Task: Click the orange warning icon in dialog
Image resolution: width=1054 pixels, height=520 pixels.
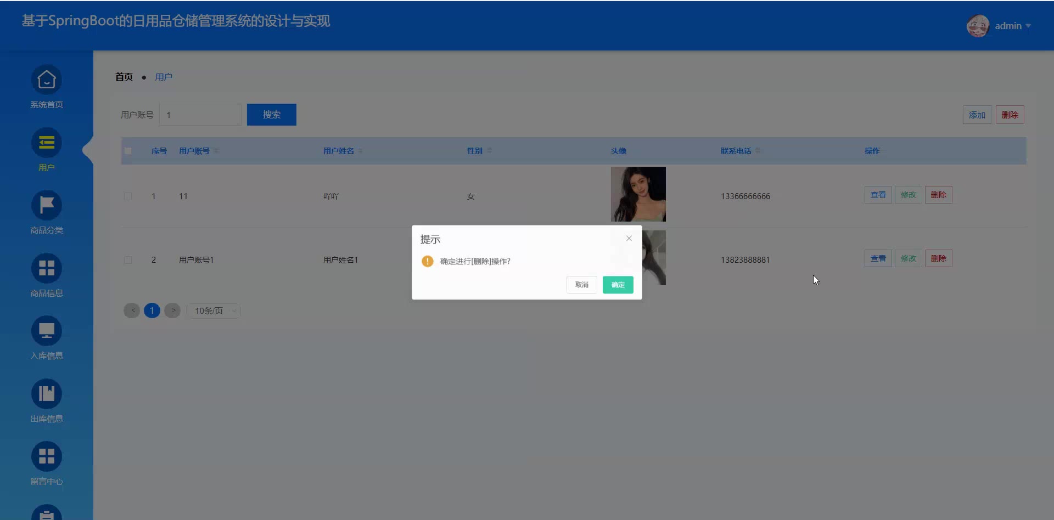Action: 428,261
